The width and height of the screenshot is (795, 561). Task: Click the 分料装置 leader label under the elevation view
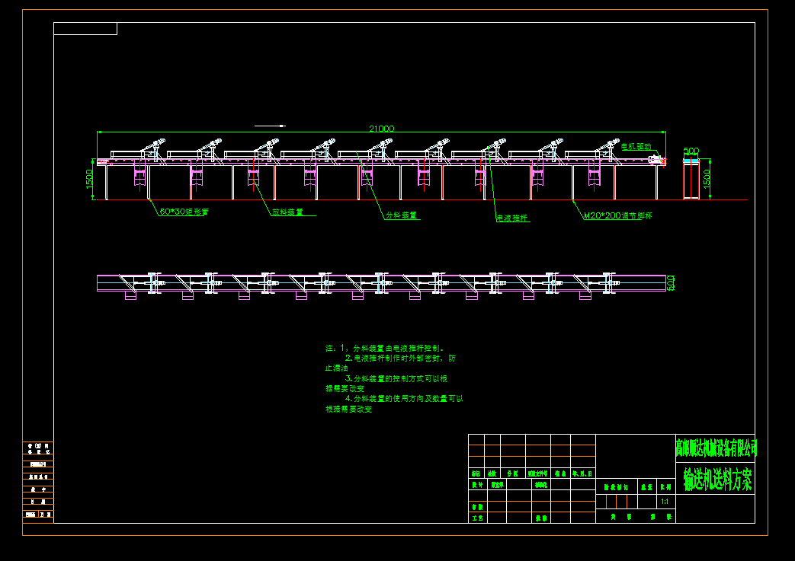(401, 215)
